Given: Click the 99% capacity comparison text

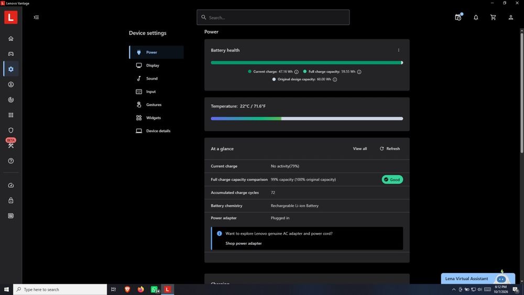Looking at the screenshot, I should click(303, 179).
